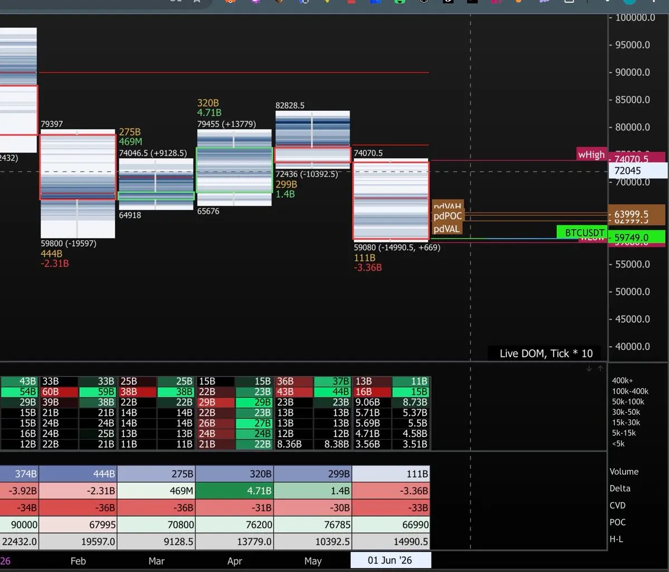Click the 66990 POC table cell
Viewport: 669px width, 572px height.
391,525
